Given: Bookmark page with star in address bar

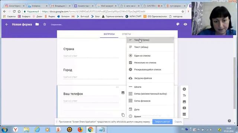Looking at the screenshot, I should [183, 11].
